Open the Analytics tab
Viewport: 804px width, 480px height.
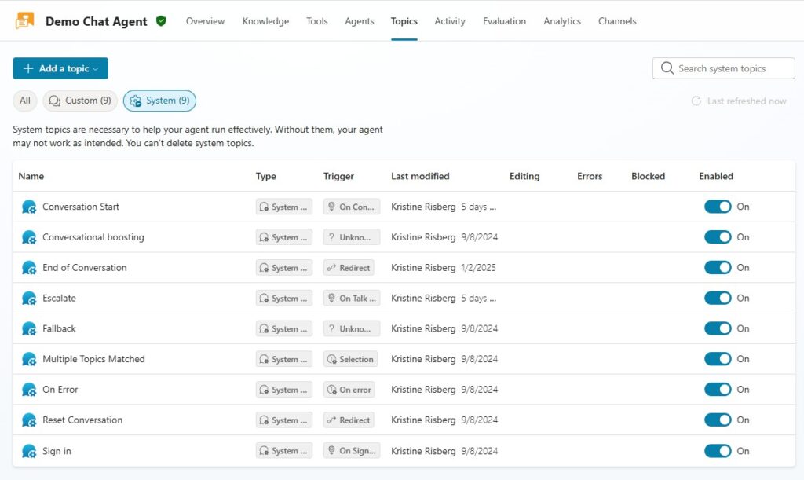click(x=562, y=21)
